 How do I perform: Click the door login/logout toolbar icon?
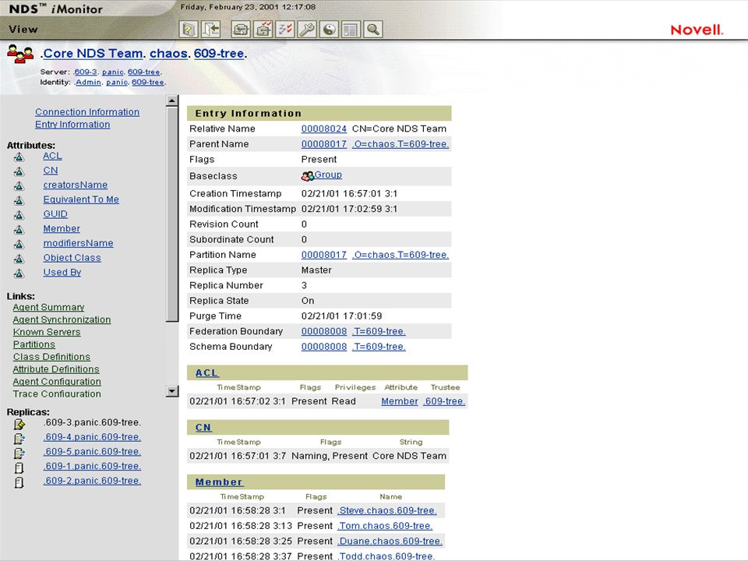(210, 30)
